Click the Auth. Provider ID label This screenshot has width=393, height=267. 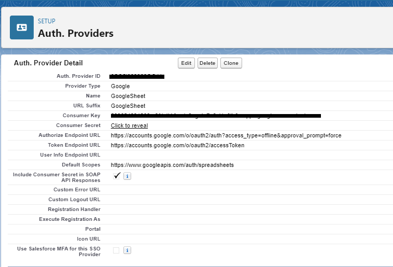tap(78, 76)
